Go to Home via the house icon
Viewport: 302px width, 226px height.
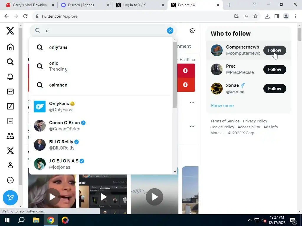tap(10, 47)
